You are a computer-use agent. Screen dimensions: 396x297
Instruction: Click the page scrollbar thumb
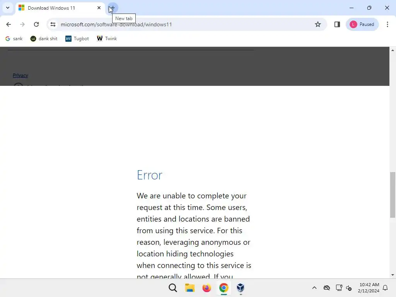pyautogui.click(x=393, y=195)
